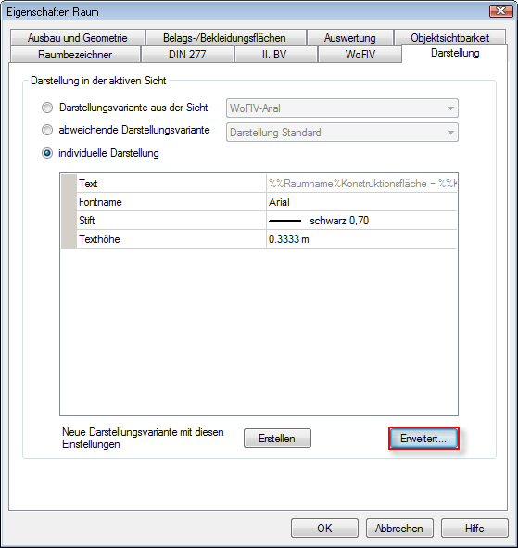Switch to the Raumbezeichner tab

click(x=75, y=55)
